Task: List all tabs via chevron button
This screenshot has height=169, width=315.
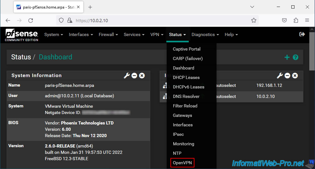Action: coord(252,7)
